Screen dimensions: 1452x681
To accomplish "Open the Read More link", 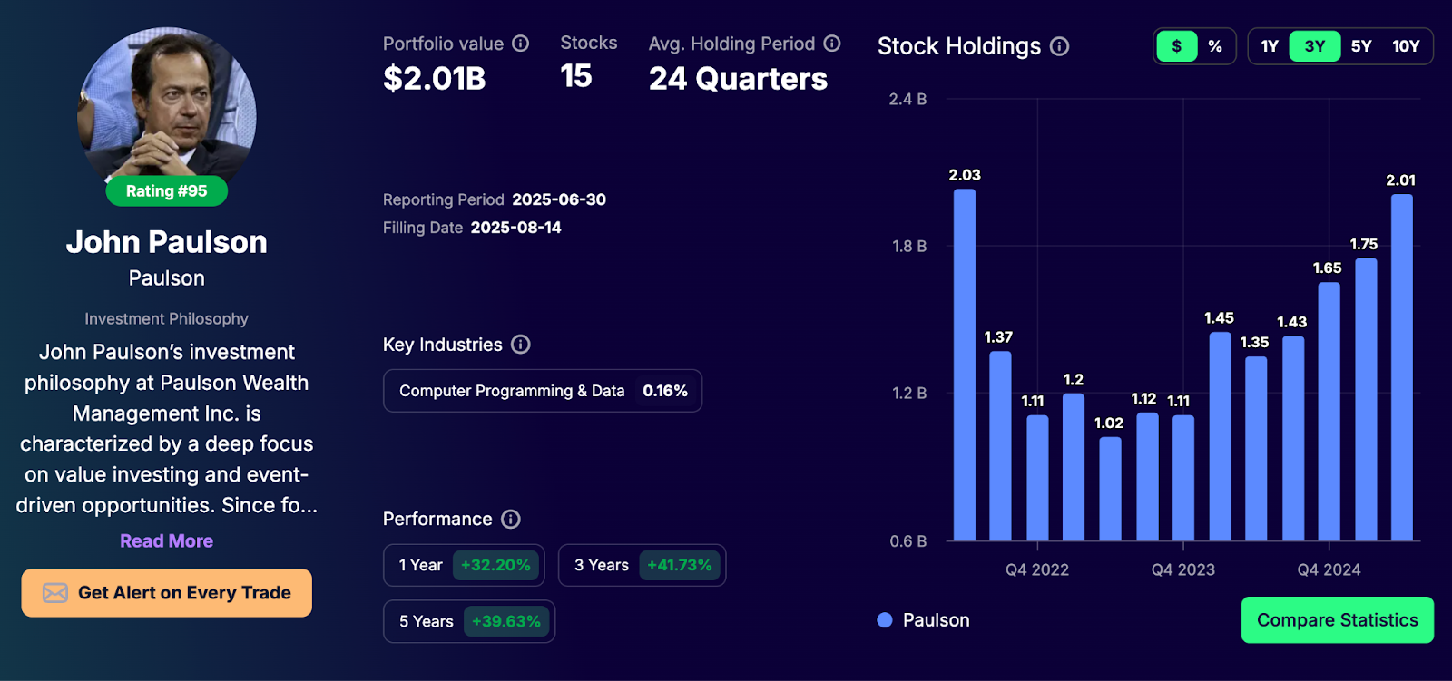I will click(x=167, y=541).
